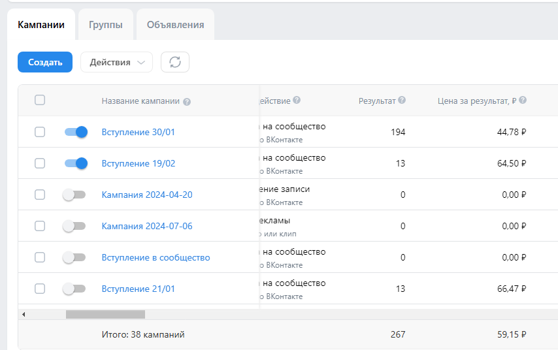
Task: Click the horizontal scrollbar left arrow
Action: coord(24,314)
